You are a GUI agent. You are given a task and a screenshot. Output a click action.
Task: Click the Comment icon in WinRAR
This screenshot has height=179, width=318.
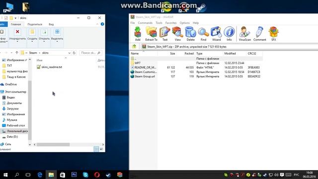pyautogui.click(x=259, y=34)
